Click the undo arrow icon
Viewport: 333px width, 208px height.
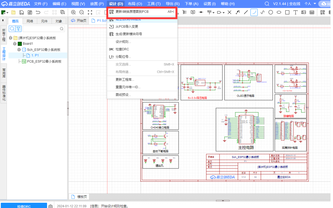pos(38,12)
